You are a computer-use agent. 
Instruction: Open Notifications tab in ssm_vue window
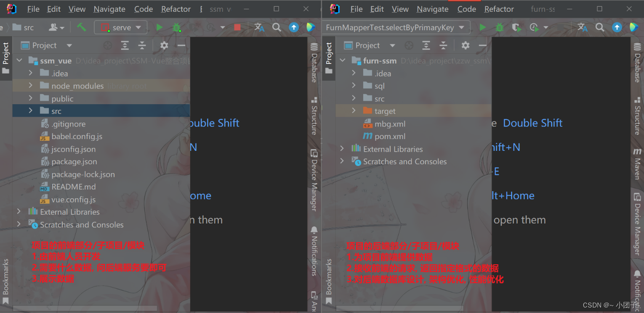(314, 251)
